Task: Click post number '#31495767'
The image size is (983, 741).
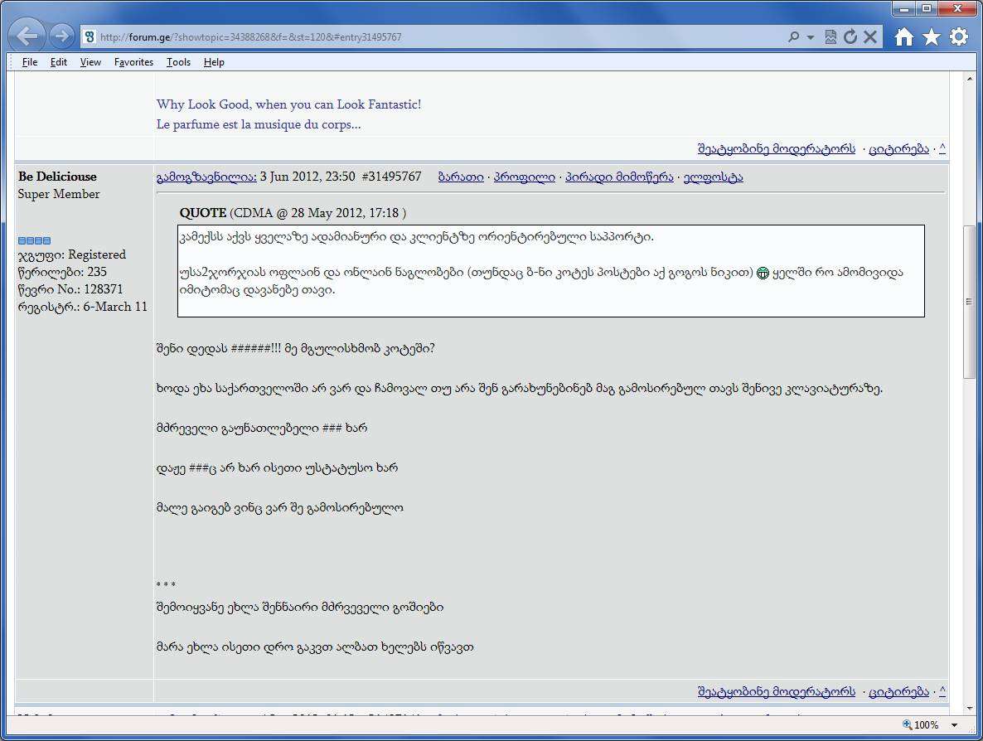Action: click(x=391, y=177)
